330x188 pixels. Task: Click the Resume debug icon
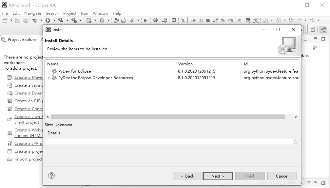[x=193, y=20]
